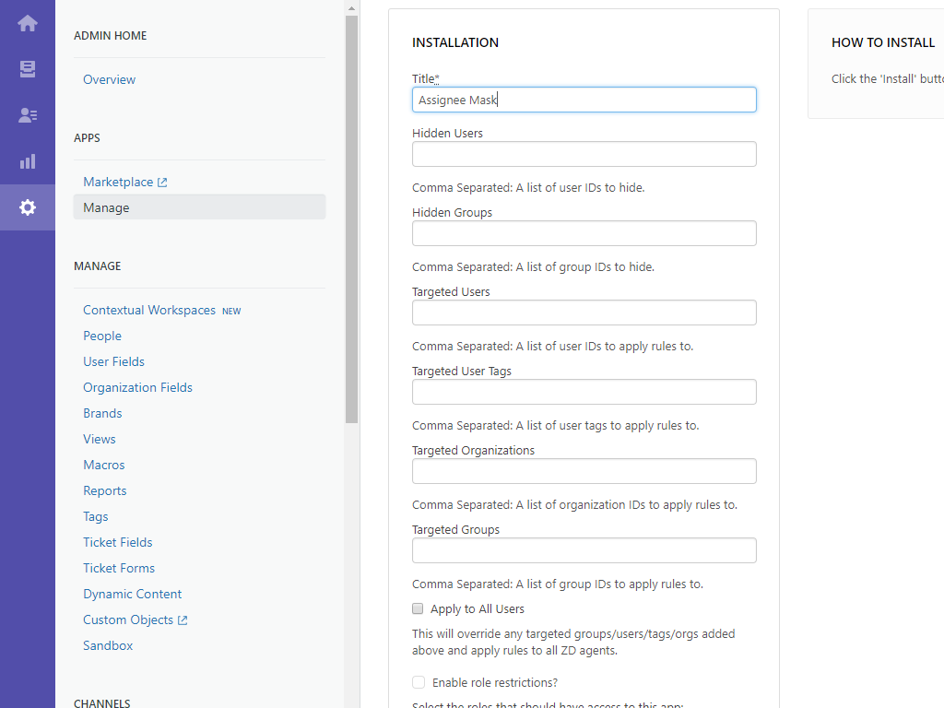This screenshot has width=944, height=708.
Task: Focus the Hidden Users text field
Action: click(584, 154)
